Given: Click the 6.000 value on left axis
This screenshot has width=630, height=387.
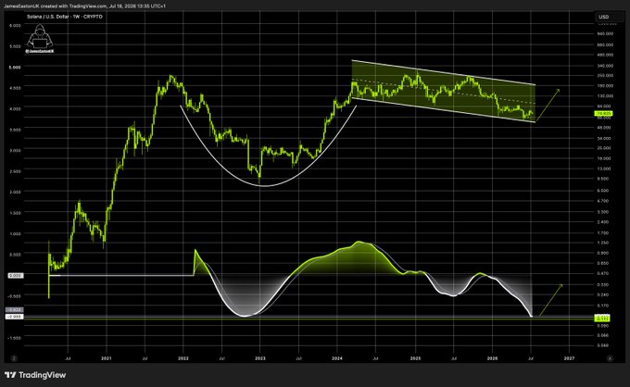Looking at the screenshot, I should click(15, 25).
